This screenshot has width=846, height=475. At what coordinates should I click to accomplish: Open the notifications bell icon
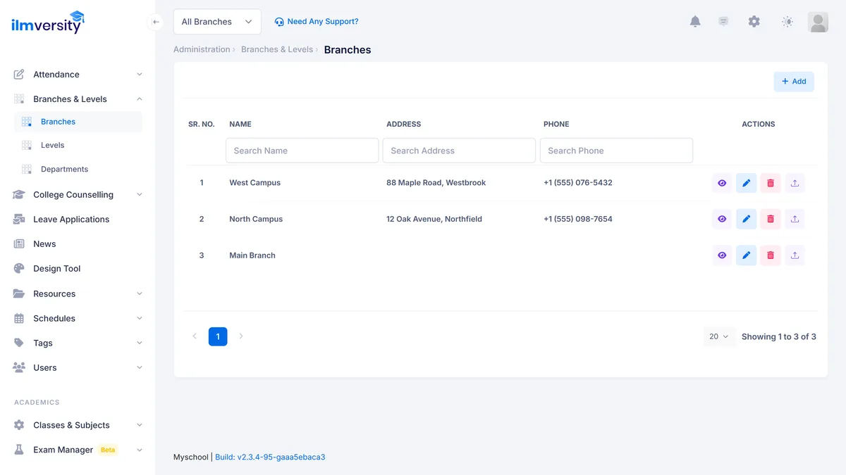[695, 22]
